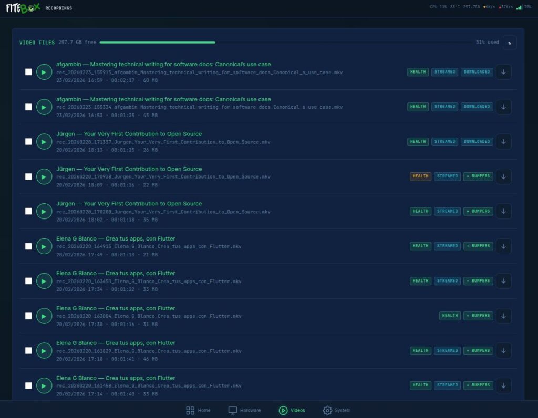Click DOWNLOADED badge on Jürgen's 18:13 recording
The height and width of the screenshot is (418, 538).
coord(477,142)
